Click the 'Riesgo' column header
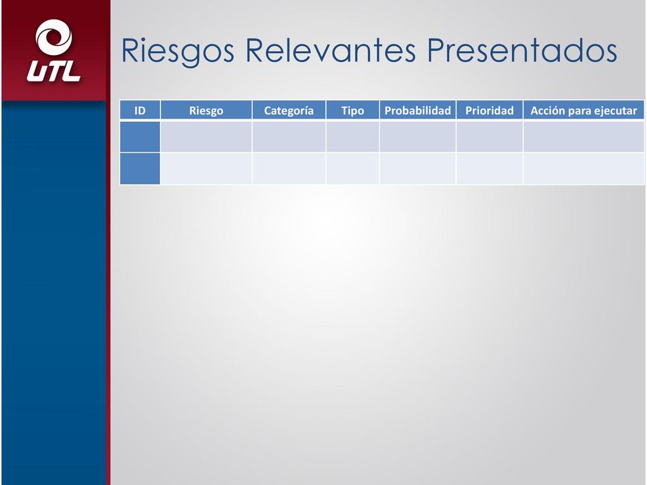The image size is (647, 485). (x=206, y=110)
